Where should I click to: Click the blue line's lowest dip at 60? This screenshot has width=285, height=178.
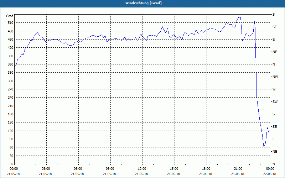tap(264, 147)
